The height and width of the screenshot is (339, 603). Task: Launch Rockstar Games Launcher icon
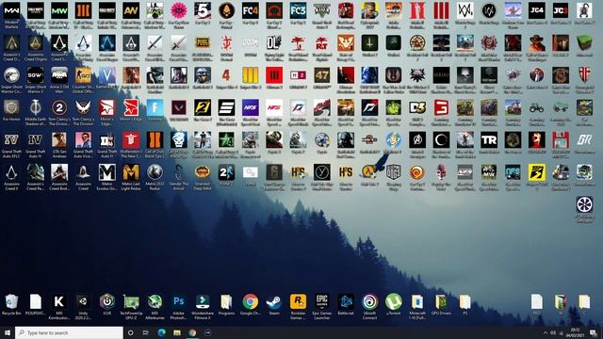pyautogui.click(x=298, y=302)
